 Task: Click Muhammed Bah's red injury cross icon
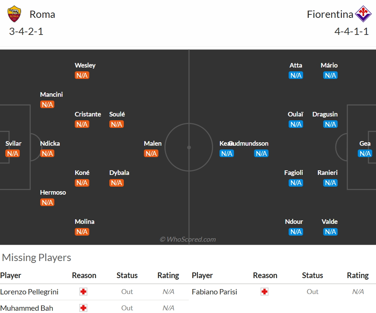pyautogui.click(x=83, y=308)
